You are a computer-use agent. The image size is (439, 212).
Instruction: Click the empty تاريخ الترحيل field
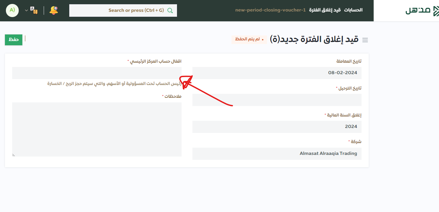[x=277, y=100]
